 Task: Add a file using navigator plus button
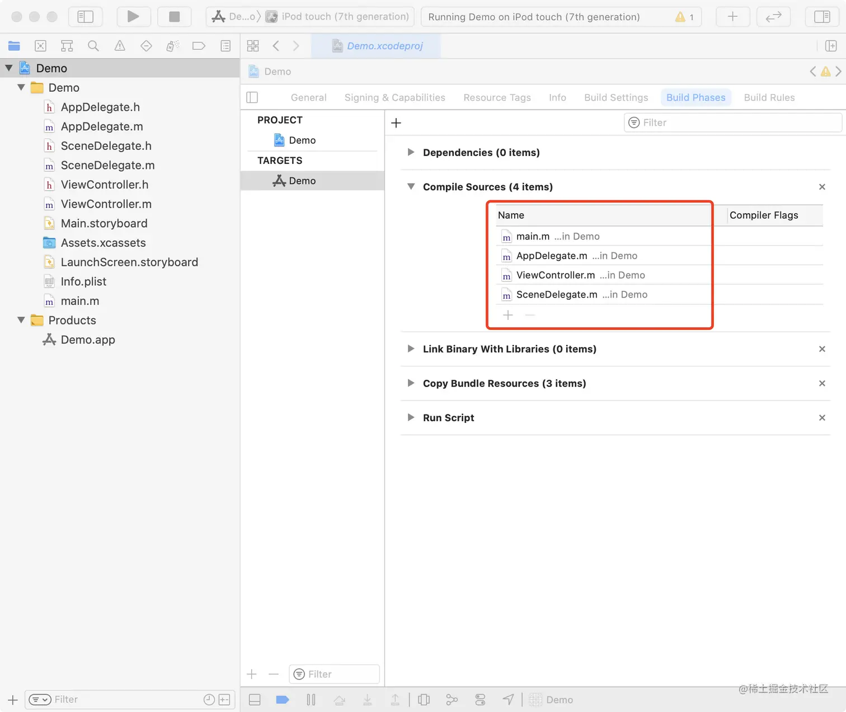[x=13, y=700]
